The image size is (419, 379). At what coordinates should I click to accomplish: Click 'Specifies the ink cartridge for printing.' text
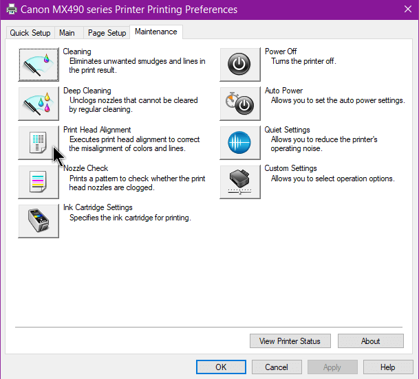tap(130, 218)
